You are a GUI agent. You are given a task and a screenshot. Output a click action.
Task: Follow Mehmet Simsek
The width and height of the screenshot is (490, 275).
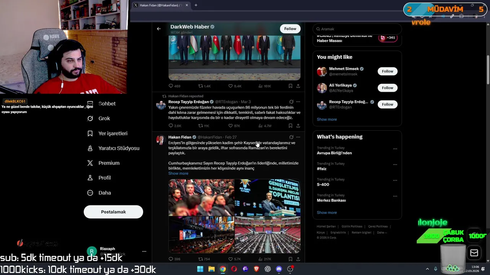click(387, 71)
